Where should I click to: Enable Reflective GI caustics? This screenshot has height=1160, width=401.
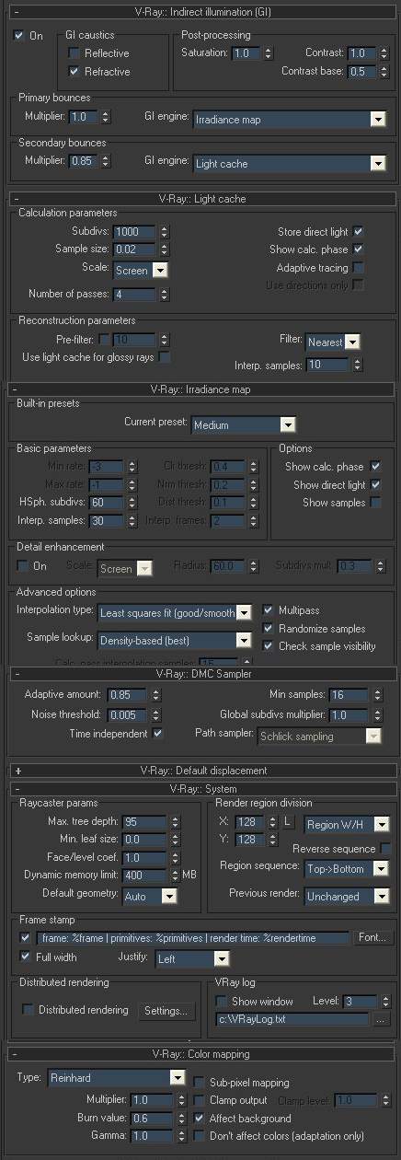(74, 53)
